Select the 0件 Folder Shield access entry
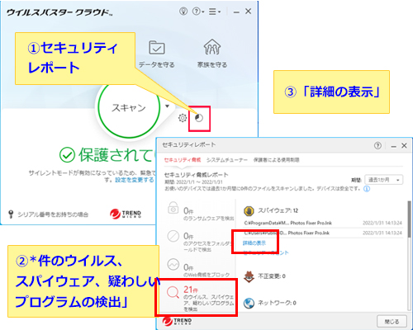 click(201, 241)
